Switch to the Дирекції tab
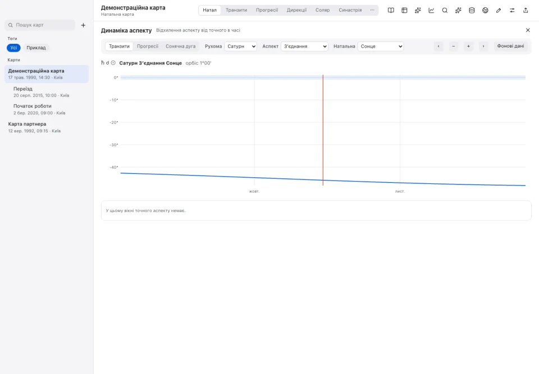539x374 pixels. click(296, 10)
